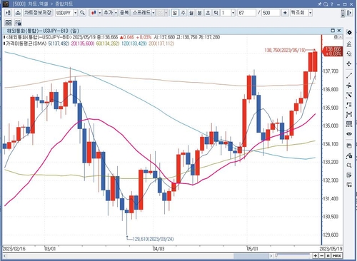Select the 초 (second) period toggle
This screenshot has height=261, width=357.
coord(208,13)
